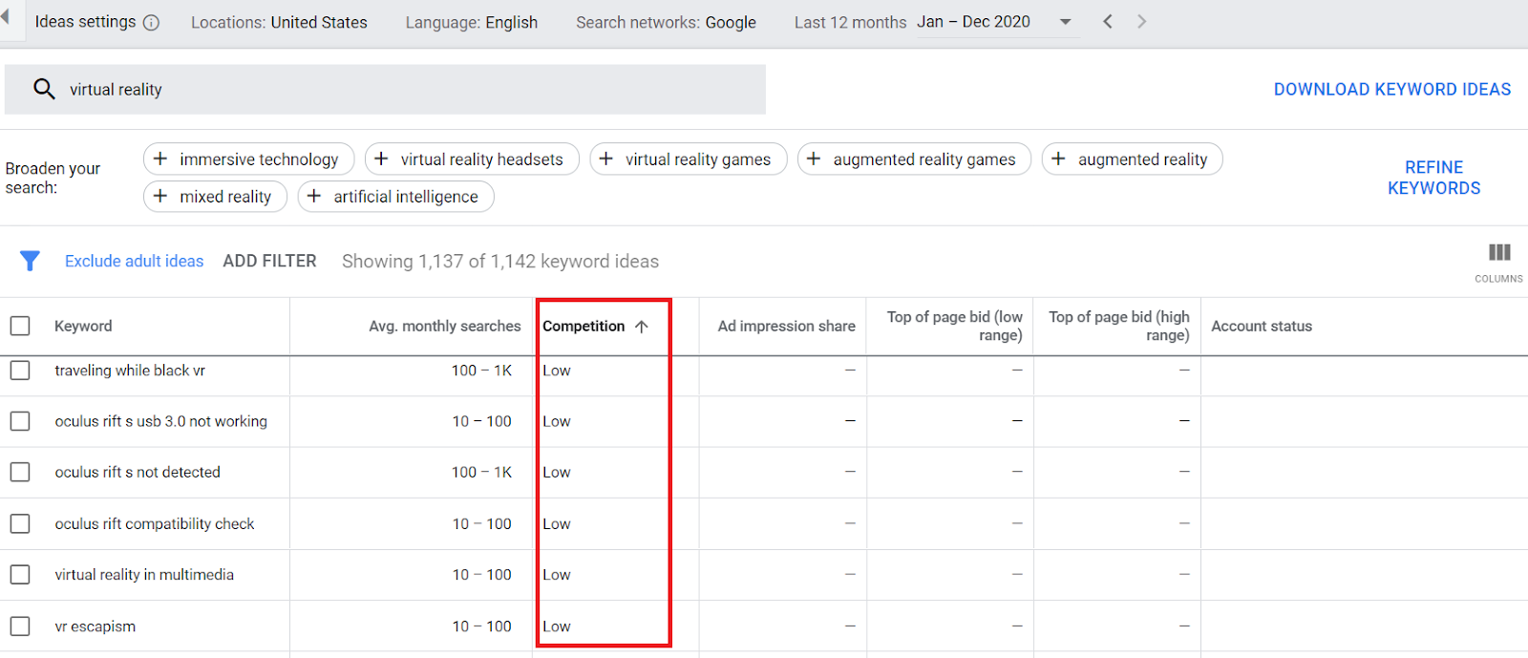Viewport: 1528px width, 658px height.
Task: Open Refine Keywords panel
Action: (1434, 178)
